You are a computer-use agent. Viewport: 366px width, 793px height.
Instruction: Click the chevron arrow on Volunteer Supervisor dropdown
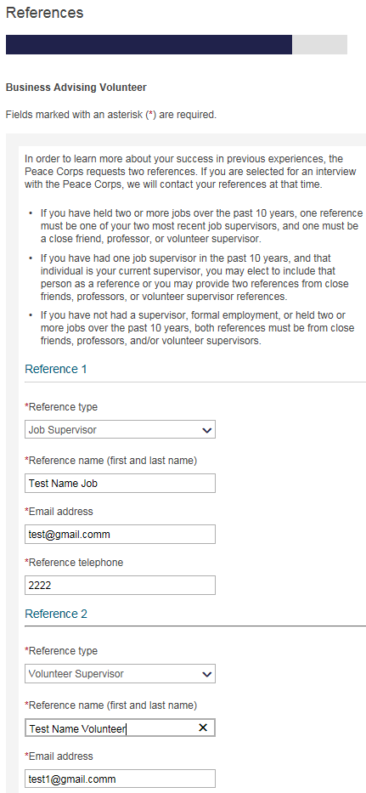(x=206, y=674)
